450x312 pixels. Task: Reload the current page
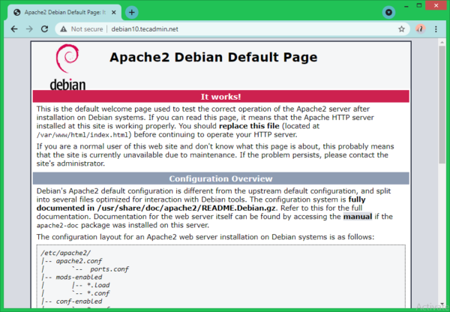(45, 29)
